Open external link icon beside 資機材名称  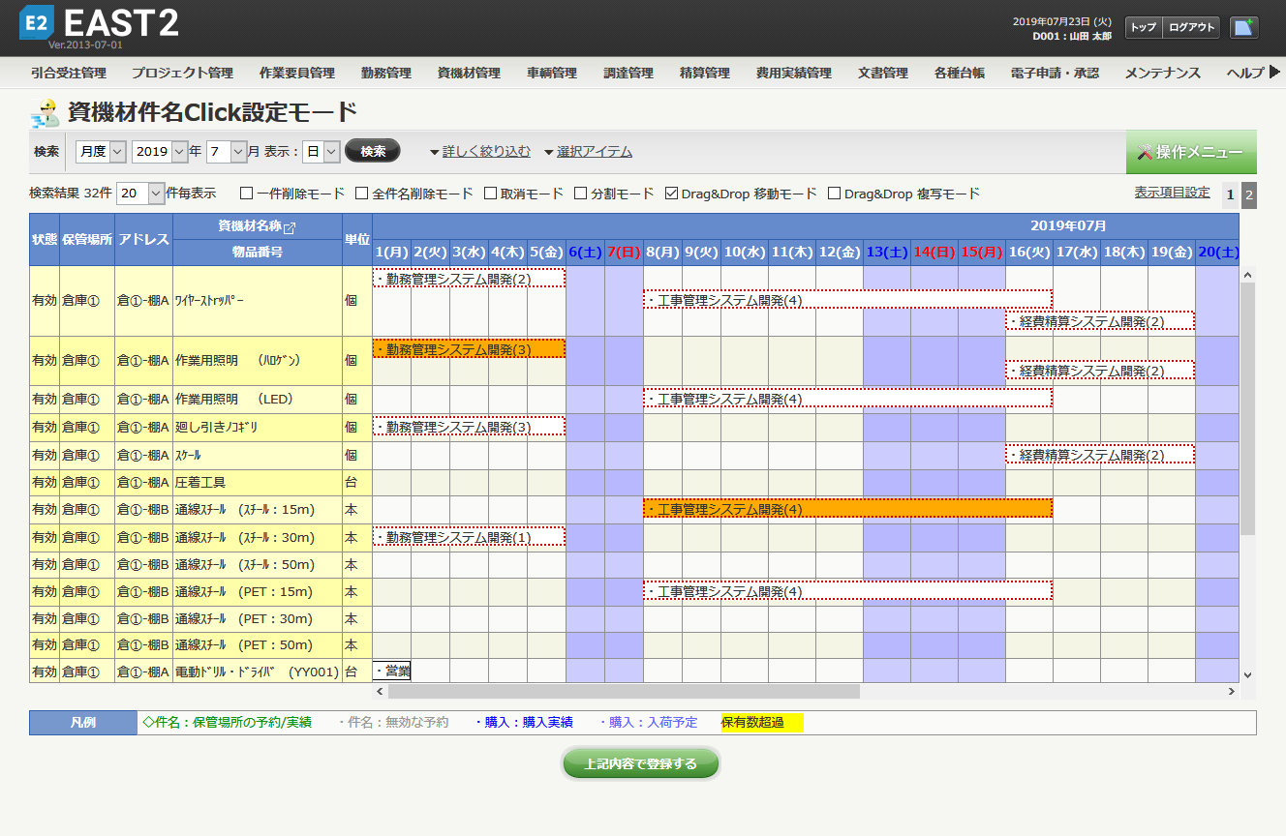(289, 227)
